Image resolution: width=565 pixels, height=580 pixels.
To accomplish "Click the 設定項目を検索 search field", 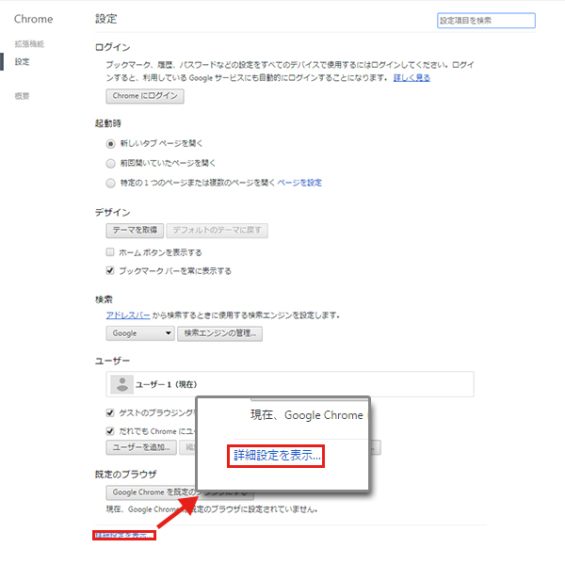I will (x=486, y=20).
